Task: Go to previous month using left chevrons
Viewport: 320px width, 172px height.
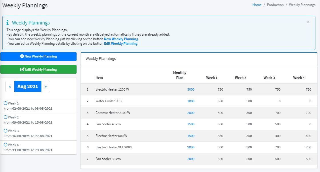Action: (x=10, y=86)
